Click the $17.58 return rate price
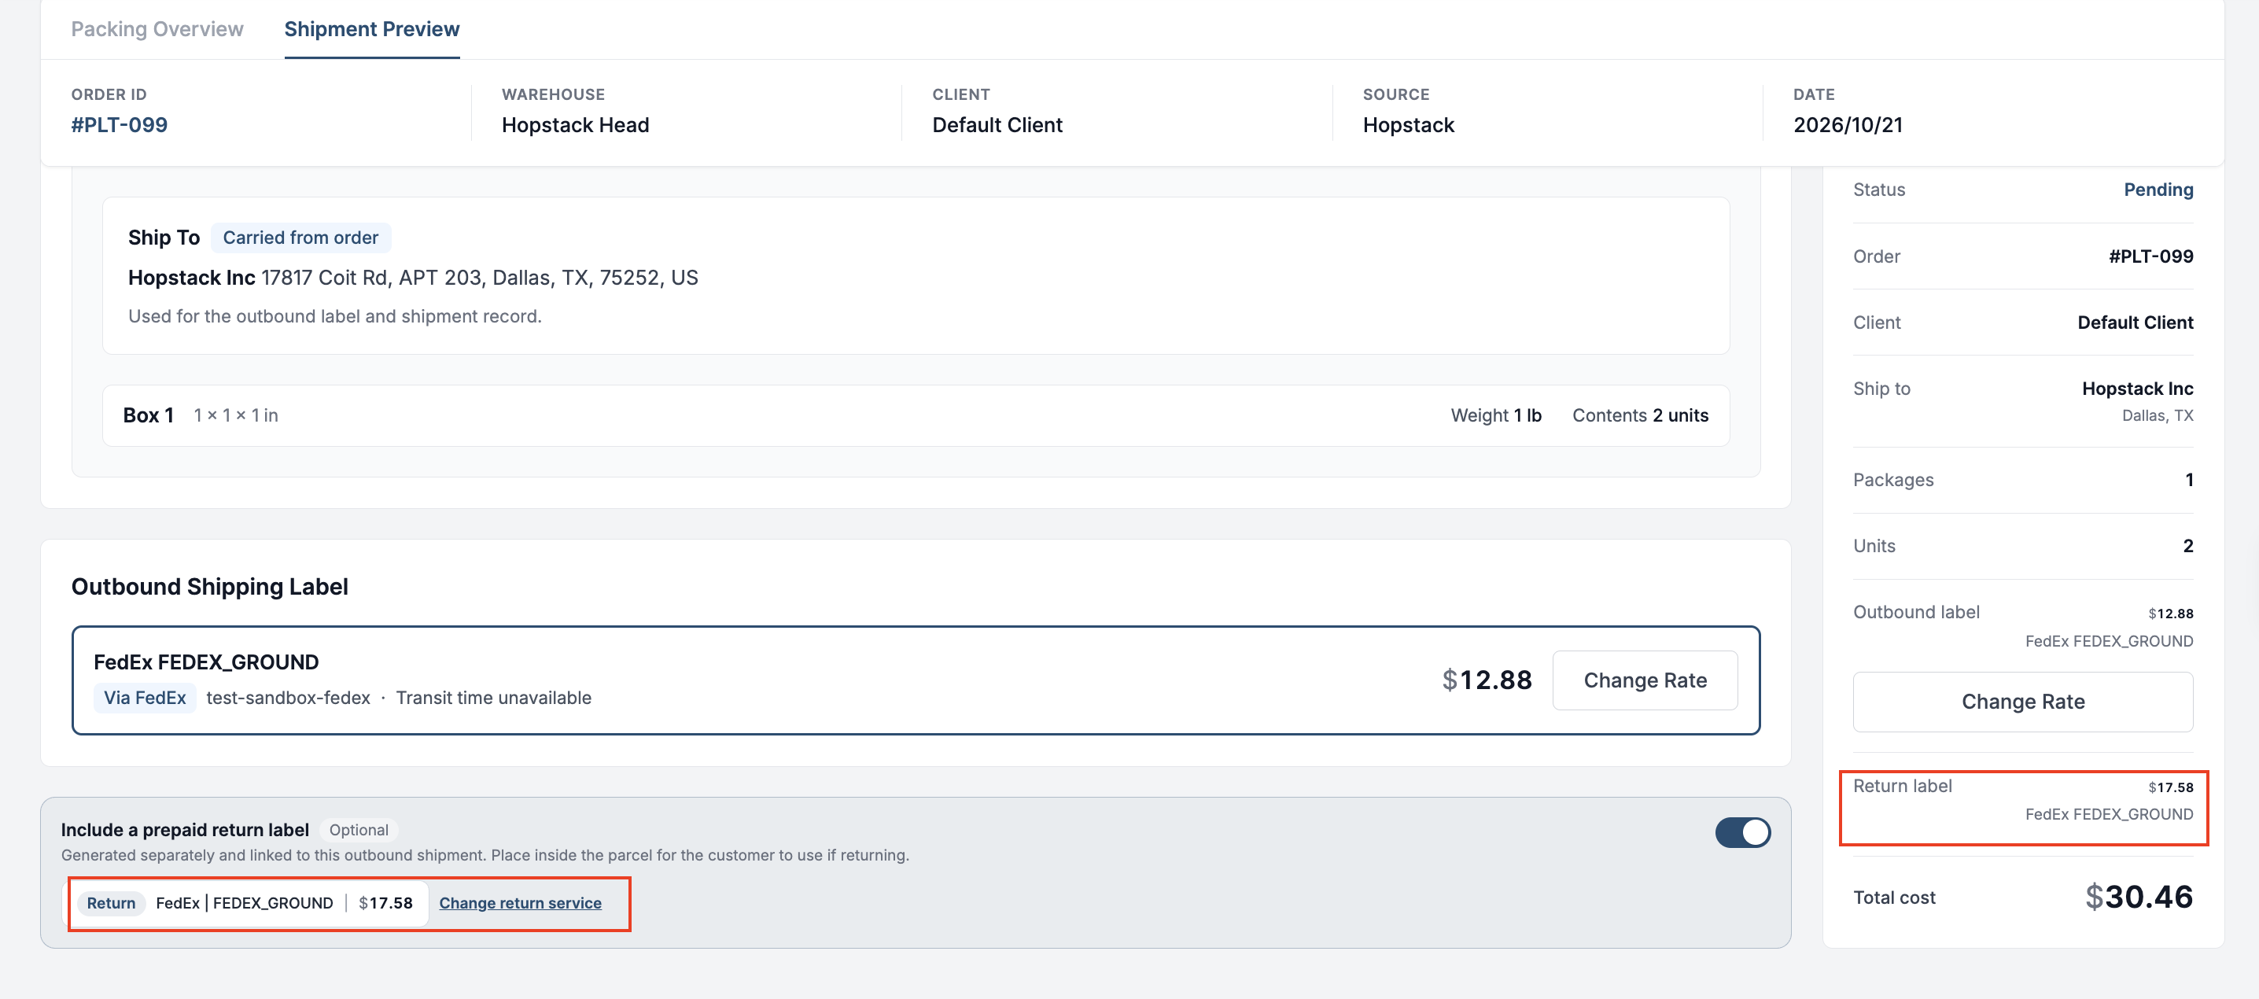The height and width of the screenshot is (999, 2259). tap(385, 902)
